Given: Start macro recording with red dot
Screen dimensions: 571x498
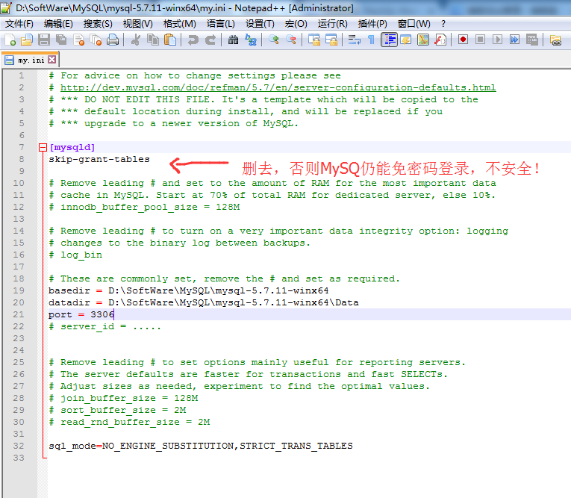Looking at the screenshot, I should click(x=464, y=40).
